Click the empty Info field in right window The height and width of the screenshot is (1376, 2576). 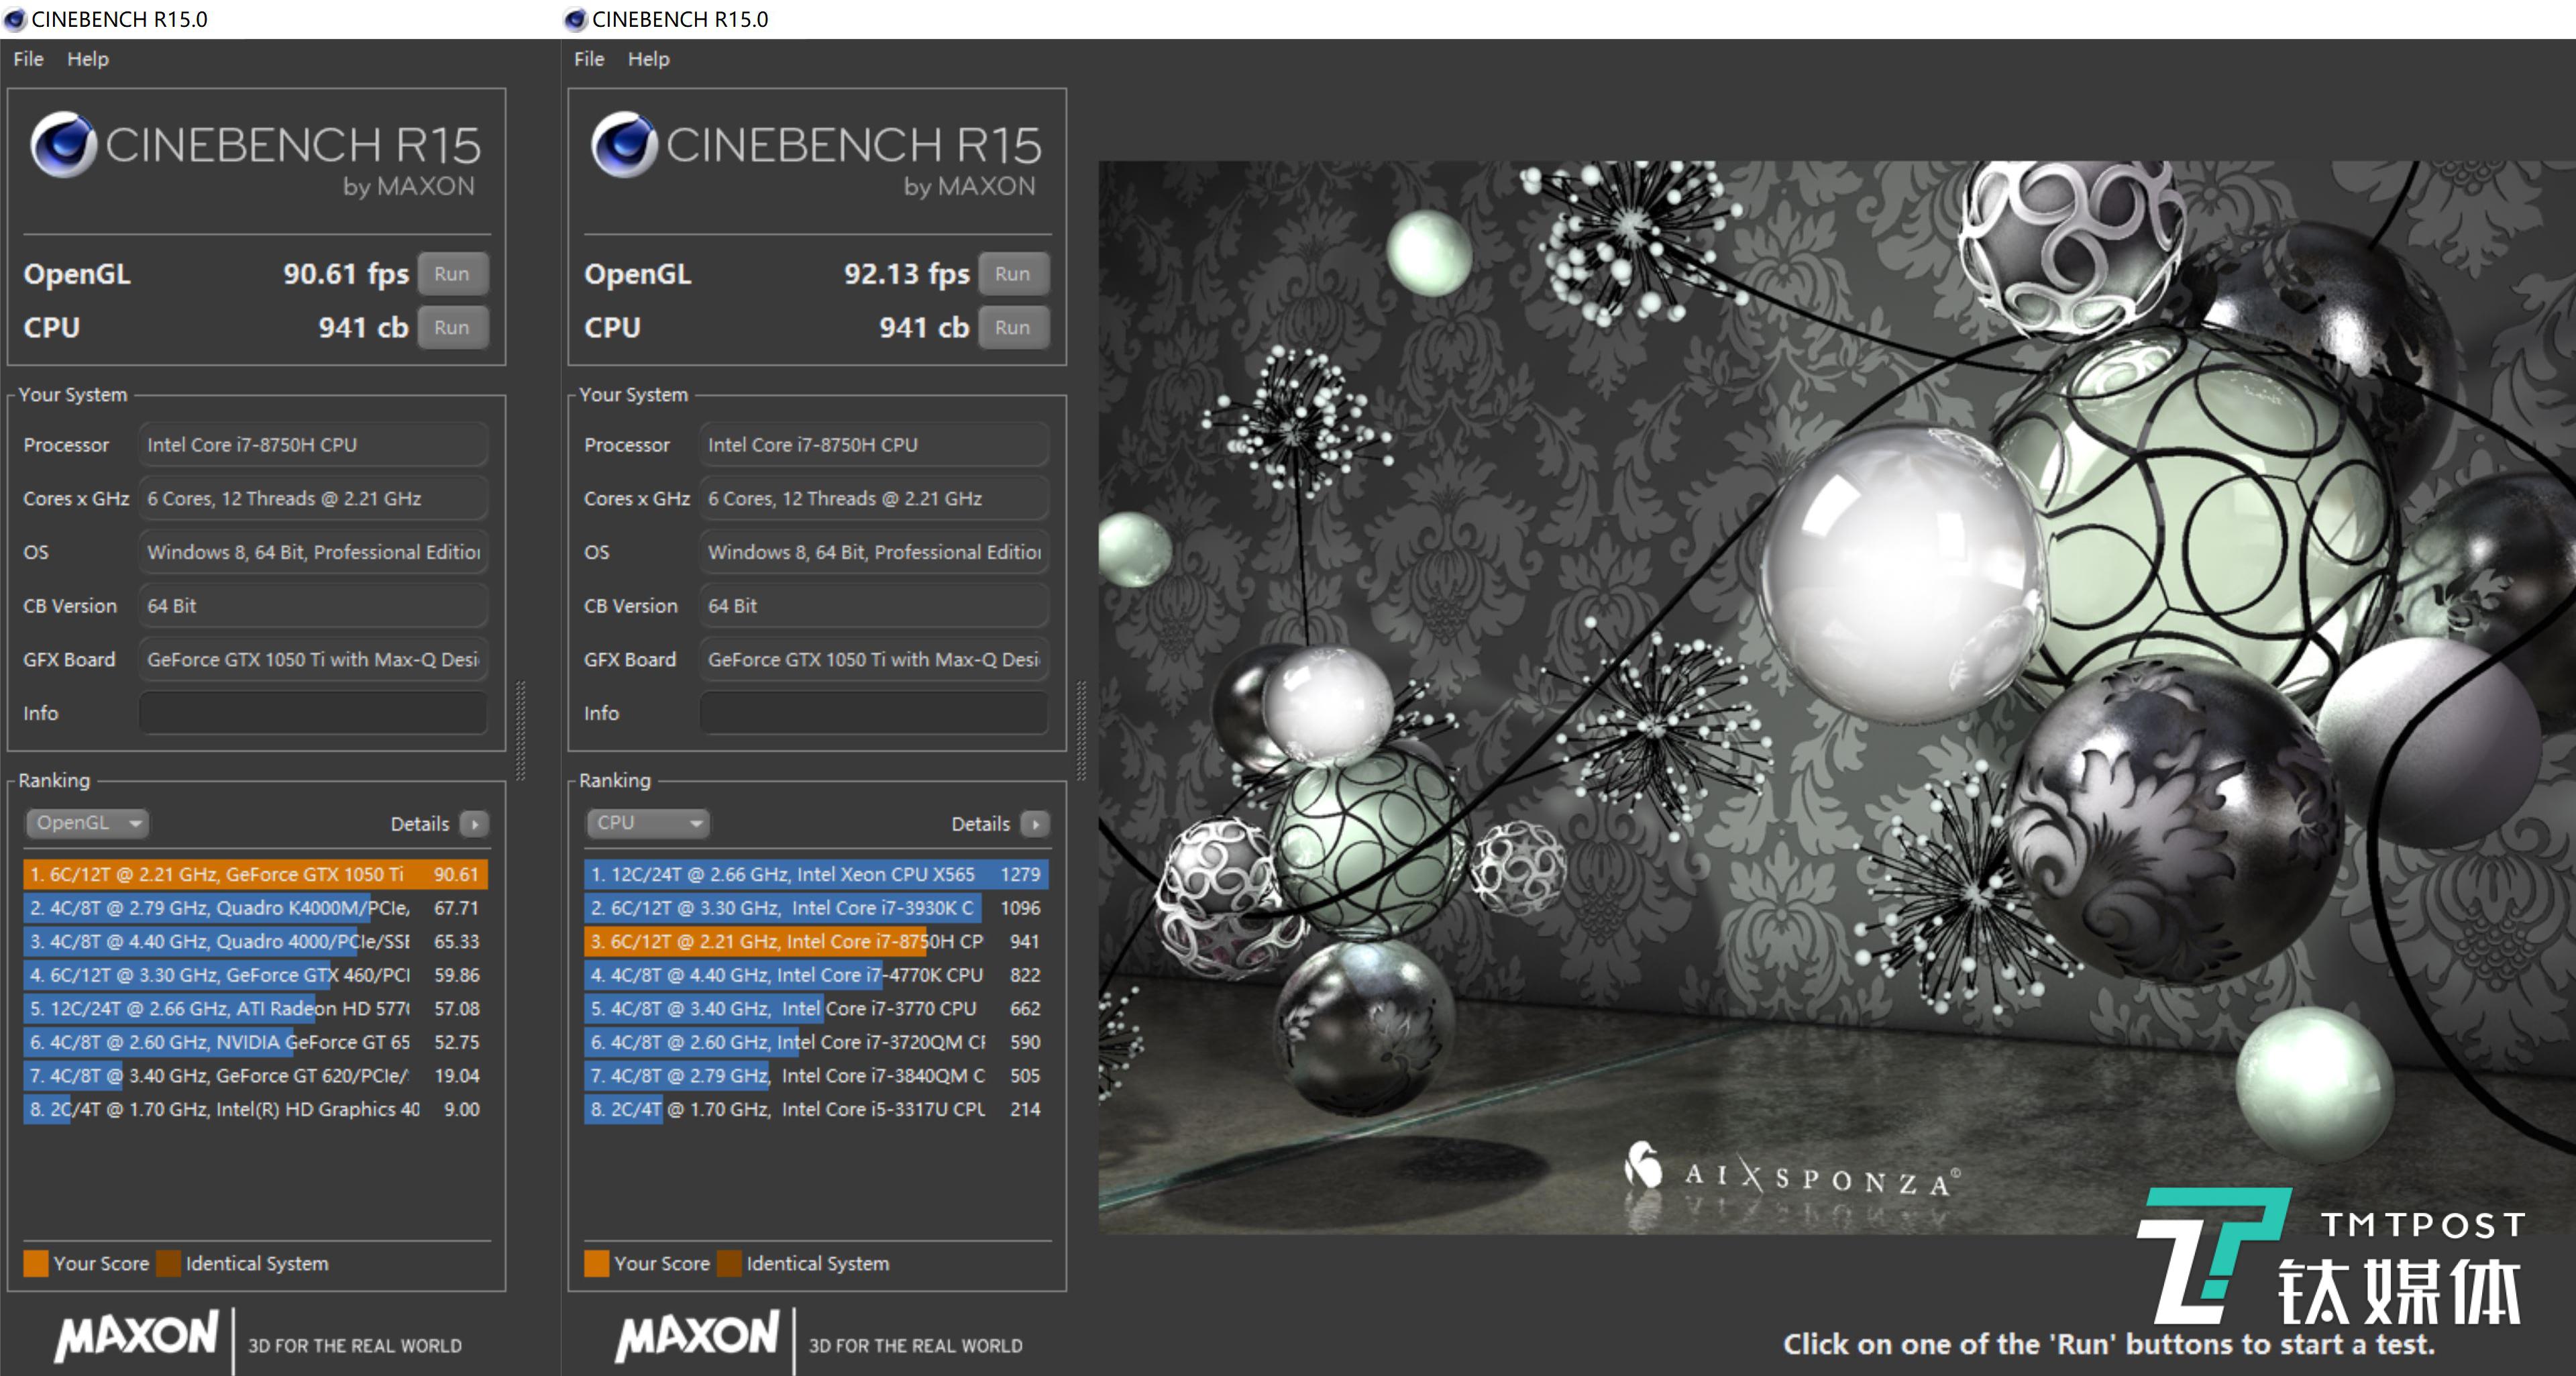873,713
